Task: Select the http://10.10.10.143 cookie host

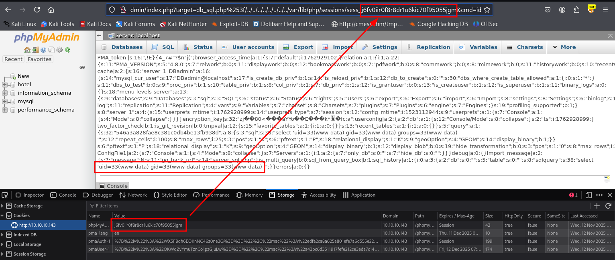Action: (x=43, y=225)
